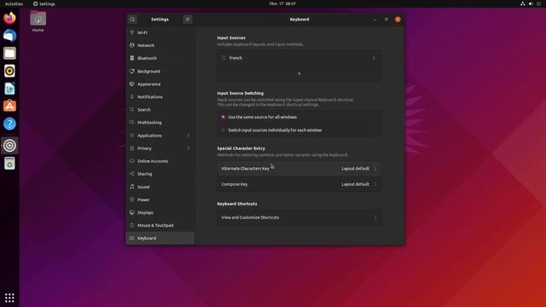Image resolution: width=546 pixels, height=307 pixels.
Task: Open Ubuntu Software from the dock
Action: click(9, 106)
